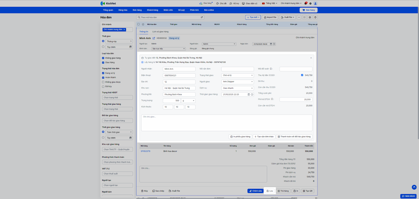
Task: Select the Tùy chỉnh time radio button
Action: pyautogui.click(x=103, y=47)
